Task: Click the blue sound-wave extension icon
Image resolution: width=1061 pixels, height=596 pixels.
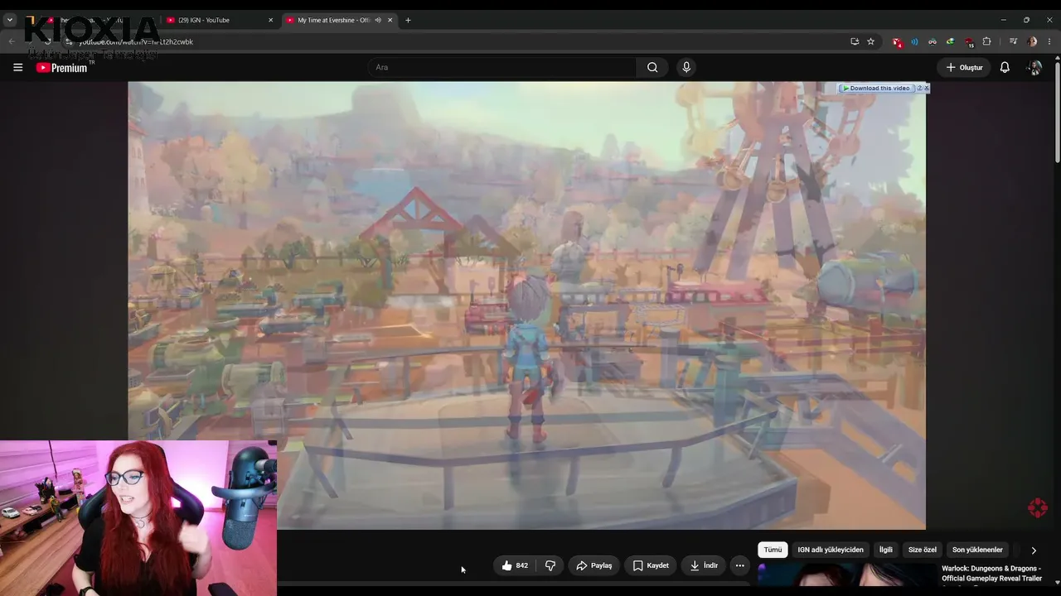Action: [x=914, y=41]
